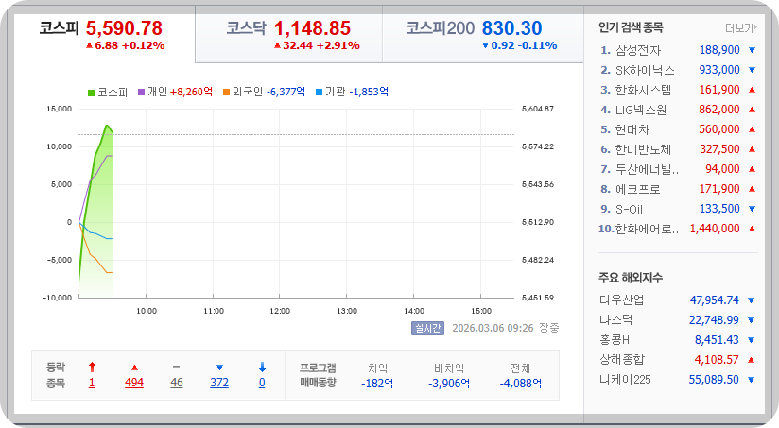The image size is (779, 428).
Task: Click the down arrow beside 홍콩H index
Action: coord(752,340)
